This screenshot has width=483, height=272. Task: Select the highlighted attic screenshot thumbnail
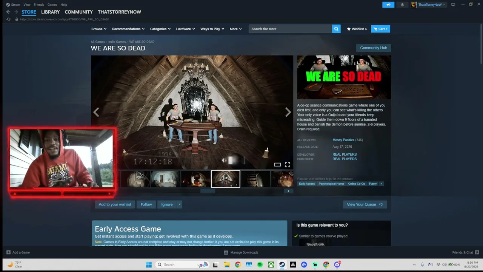226,179
